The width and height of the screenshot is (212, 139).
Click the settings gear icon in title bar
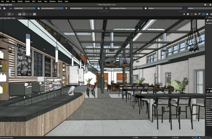tap(205, 5)
